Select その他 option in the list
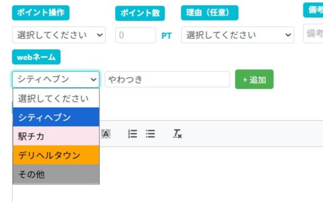This screenshot has width=323, height=202. (56, 174)
